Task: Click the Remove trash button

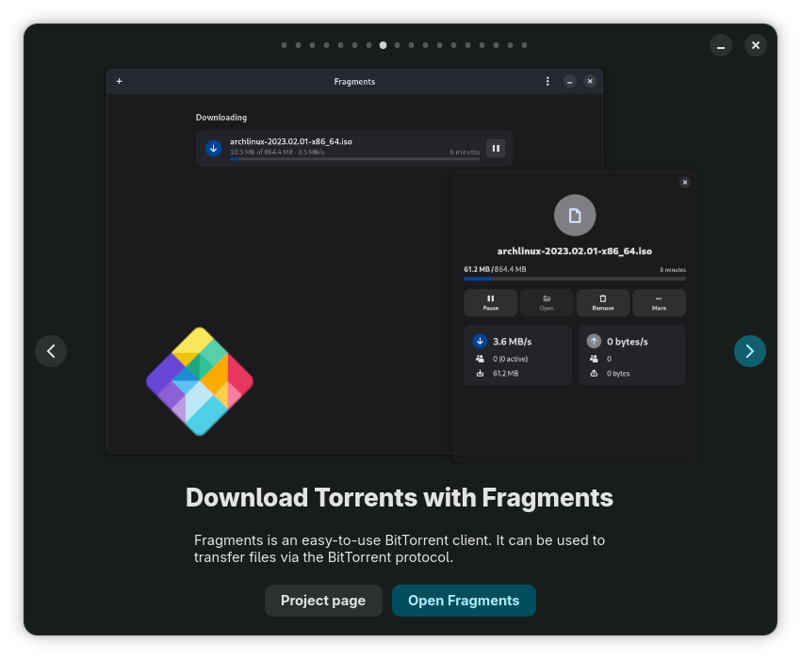Action: [603, 302]
